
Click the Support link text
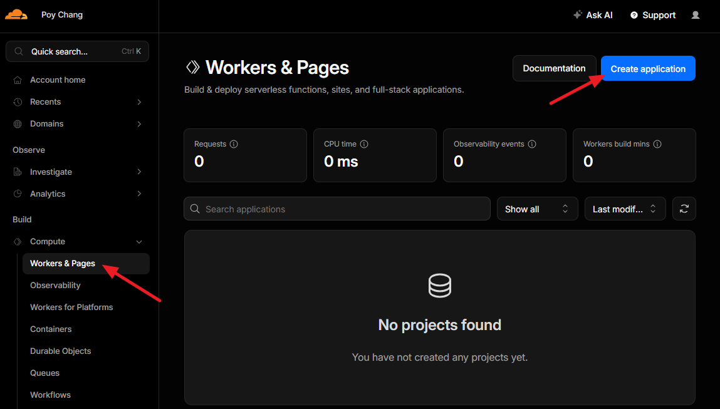(x=659, y=15)
